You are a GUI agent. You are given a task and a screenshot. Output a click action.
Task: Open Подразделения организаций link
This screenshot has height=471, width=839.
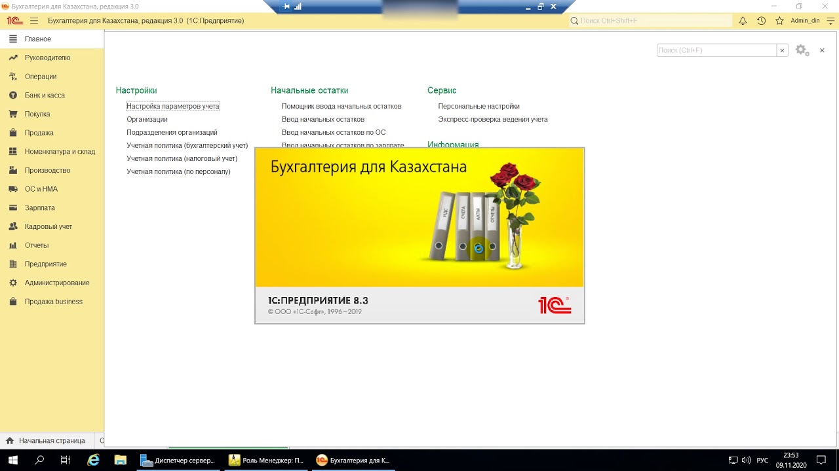pyautogui.click(x=172, y=132)
